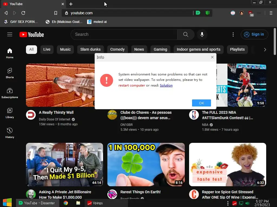Select the Gaming filter chip
Image resolution: width=277 pixels, height=207 pixels.
click(160, 50)
